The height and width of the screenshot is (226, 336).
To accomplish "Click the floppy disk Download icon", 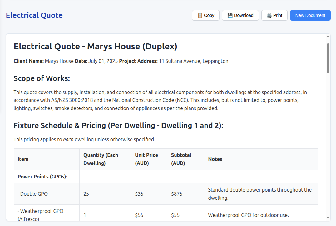I will 230,15.
